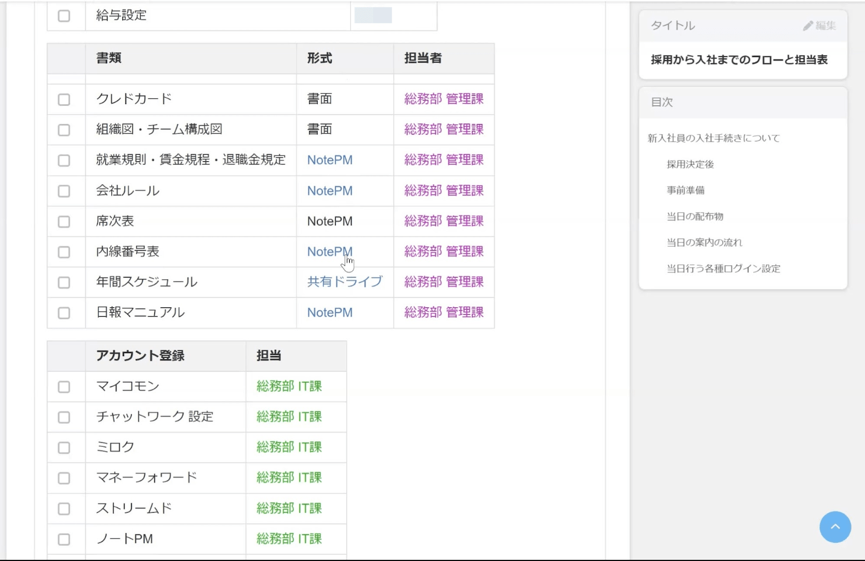Open the 当日行う各種ログイン設定 section link
The image size is (865, 561).
click(x=724, y=268)
